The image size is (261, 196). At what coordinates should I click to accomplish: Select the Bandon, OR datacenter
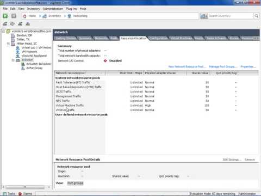click(24, 35)
